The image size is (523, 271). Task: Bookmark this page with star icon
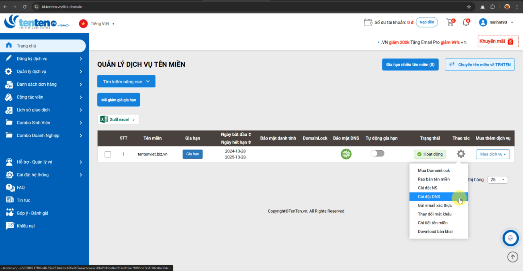tap(469, 7)
